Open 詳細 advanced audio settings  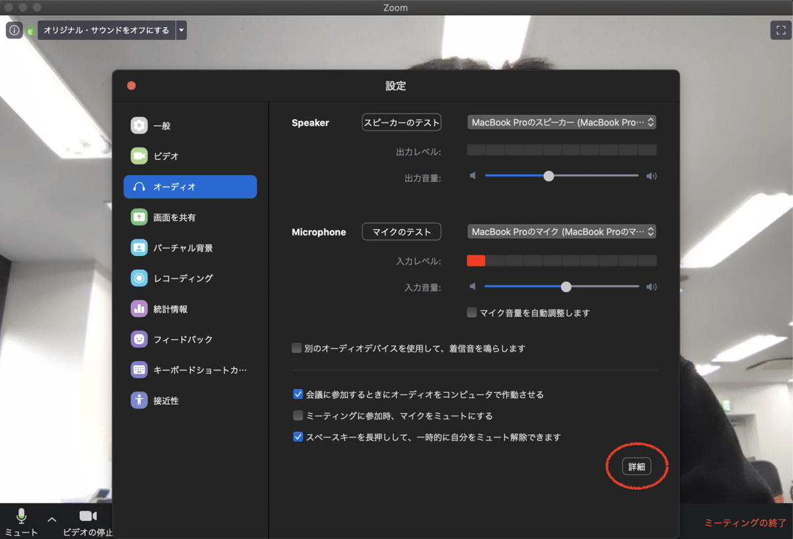coord(636,466)
